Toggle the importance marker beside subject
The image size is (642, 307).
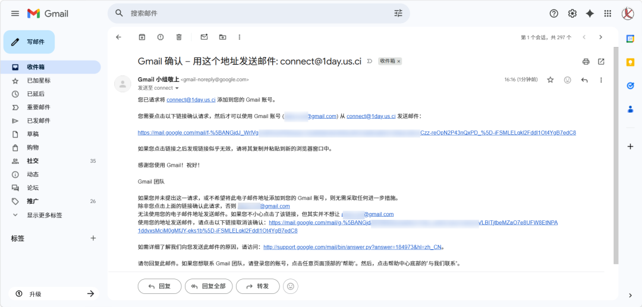click(x=370, y=61)
